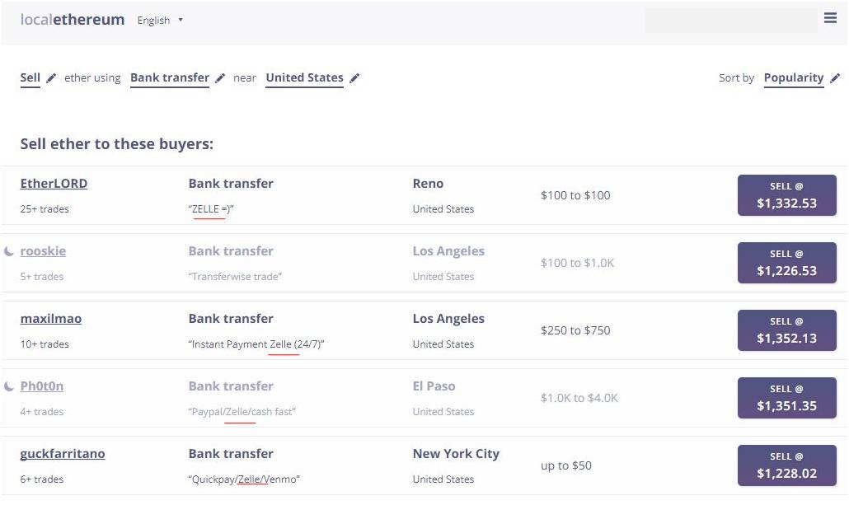This screenshot has width=849, height=505.
Task: Click the localethereum logo
Action: 73,20
